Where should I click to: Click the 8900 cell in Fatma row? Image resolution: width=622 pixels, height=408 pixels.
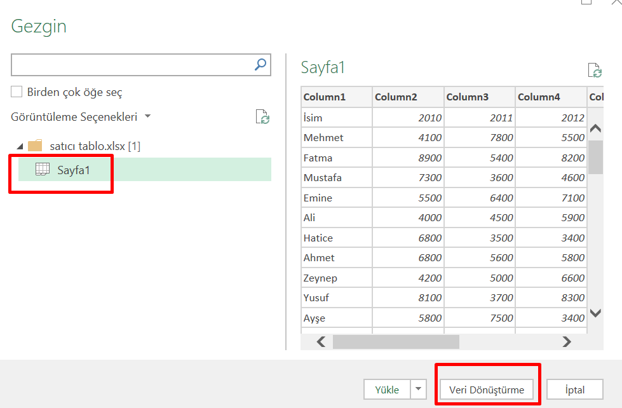[408, 158]
